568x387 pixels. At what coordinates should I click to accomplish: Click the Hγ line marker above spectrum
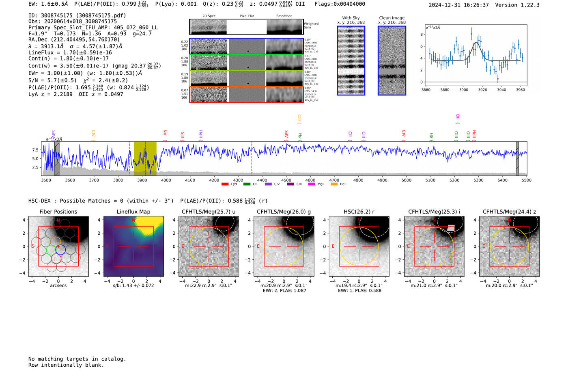pyautogui.click(x=300, y=137)
